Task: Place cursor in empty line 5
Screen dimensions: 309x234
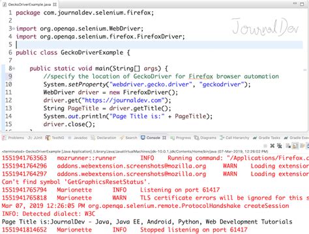Action: coord(159,45)
